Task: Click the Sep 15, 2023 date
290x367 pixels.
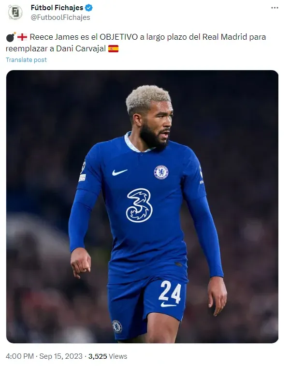Action: [x=61, y=356]
